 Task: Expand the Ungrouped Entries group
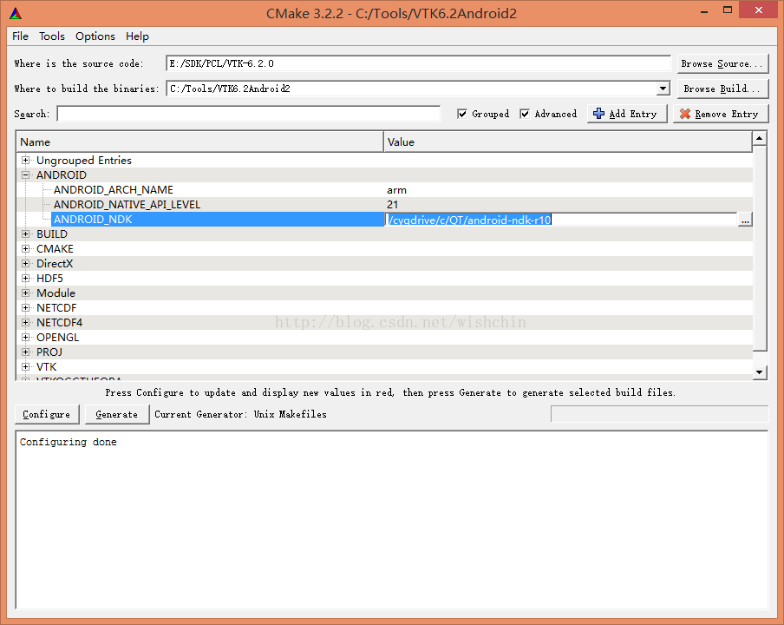[25, 160]
